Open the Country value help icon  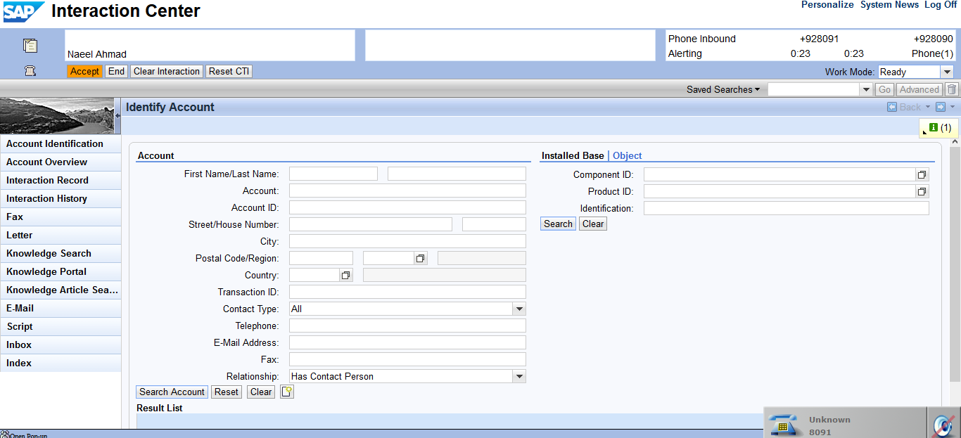tap(345, 276)
